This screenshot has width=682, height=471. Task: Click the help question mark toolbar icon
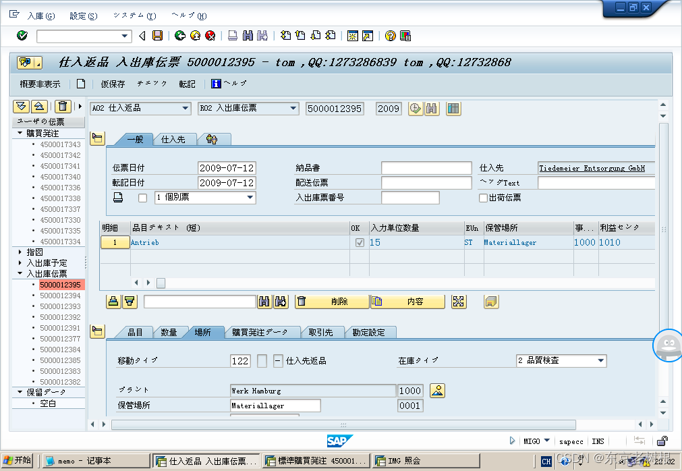[x=391, y=36]
